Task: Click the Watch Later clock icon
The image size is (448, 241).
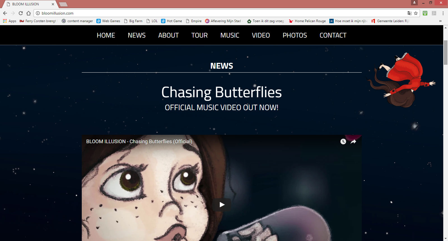Action: pyautogui.click(x=343, y=142)
